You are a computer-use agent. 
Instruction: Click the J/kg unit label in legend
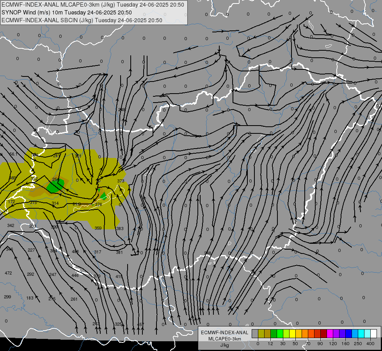(225, 345)
